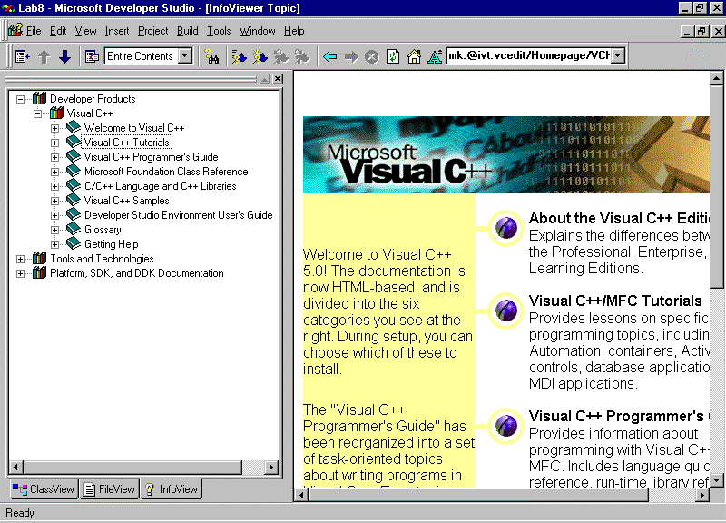Expand the Tools and Technologies node

pyautogui.click(x=20, y=259)
